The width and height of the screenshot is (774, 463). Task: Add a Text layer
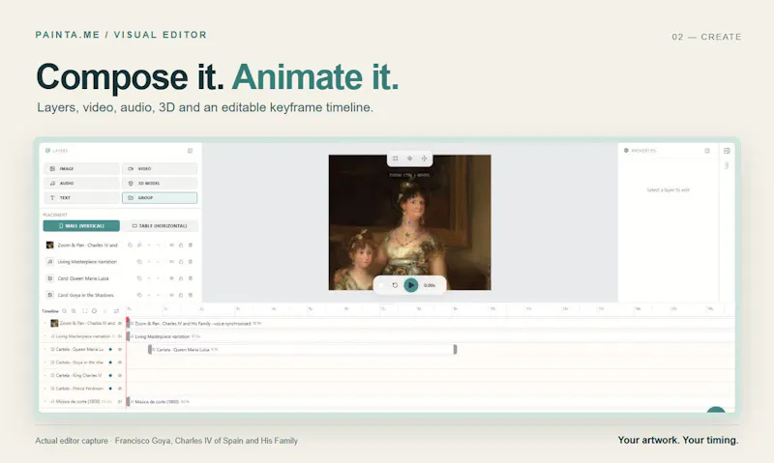(81, 198)
